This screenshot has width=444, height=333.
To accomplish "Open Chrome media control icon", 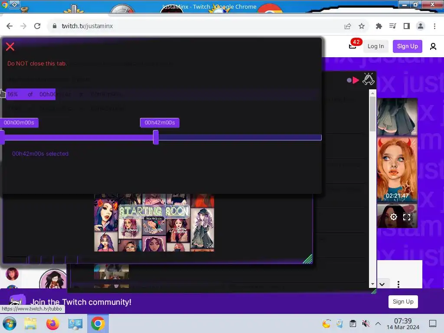I will (x=393, y=26).
